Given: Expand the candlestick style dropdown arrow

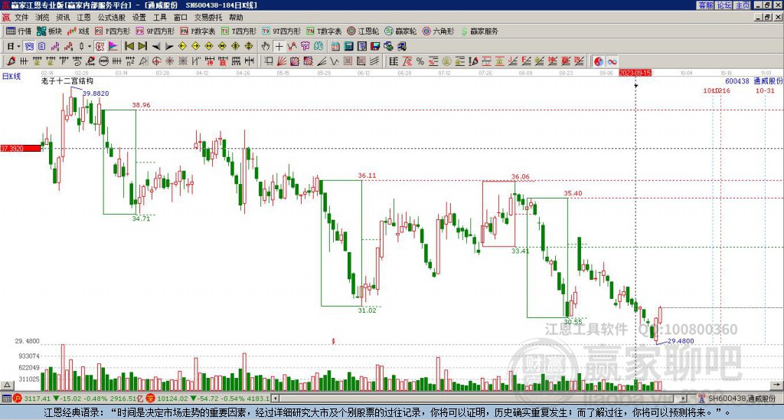Looking at the screenshot, I should click(x=90, y=46).
